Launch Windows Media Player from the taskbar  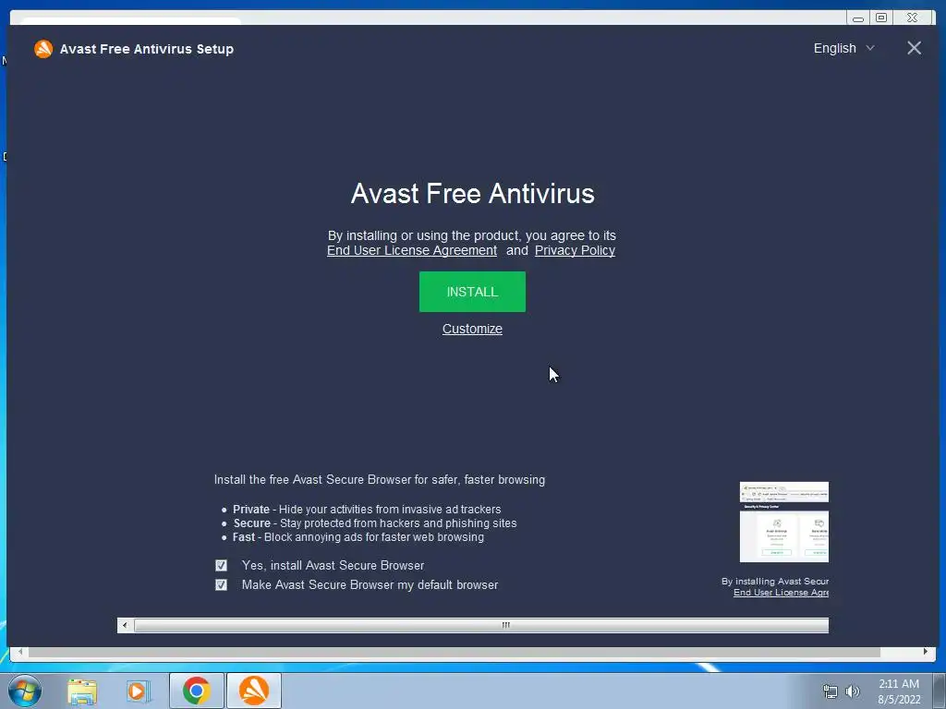(139, 691)
